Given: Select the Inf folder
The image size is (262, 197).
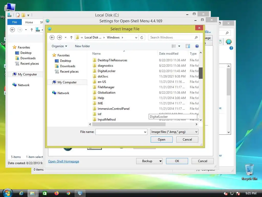Looking at the screenshot, I should [x=100, y=114].
